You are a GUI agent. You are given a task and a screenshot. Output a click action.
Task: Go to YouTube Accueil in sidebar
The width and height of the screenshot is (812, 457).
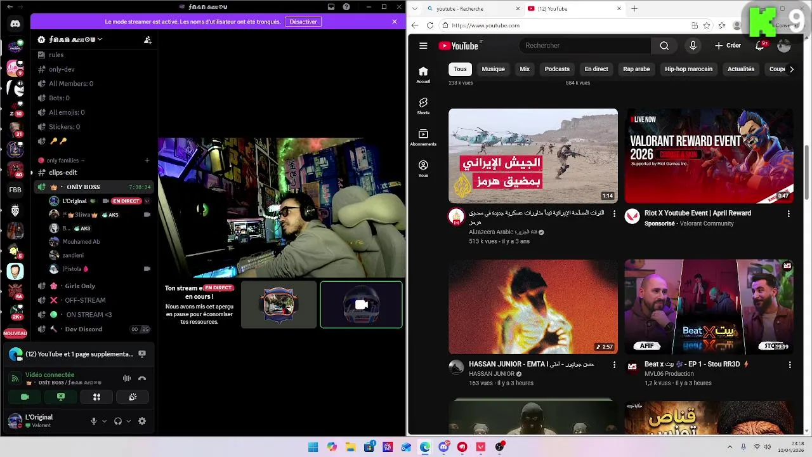[423, 74]
